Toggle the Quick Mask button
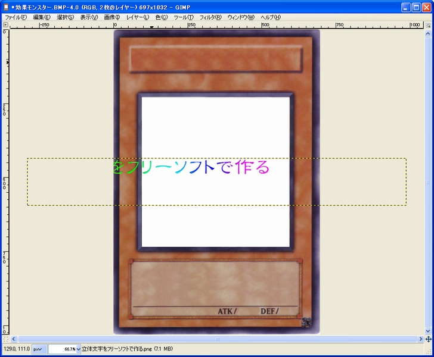434x357 pixels. pyautogui.click(x=5, y=339)
